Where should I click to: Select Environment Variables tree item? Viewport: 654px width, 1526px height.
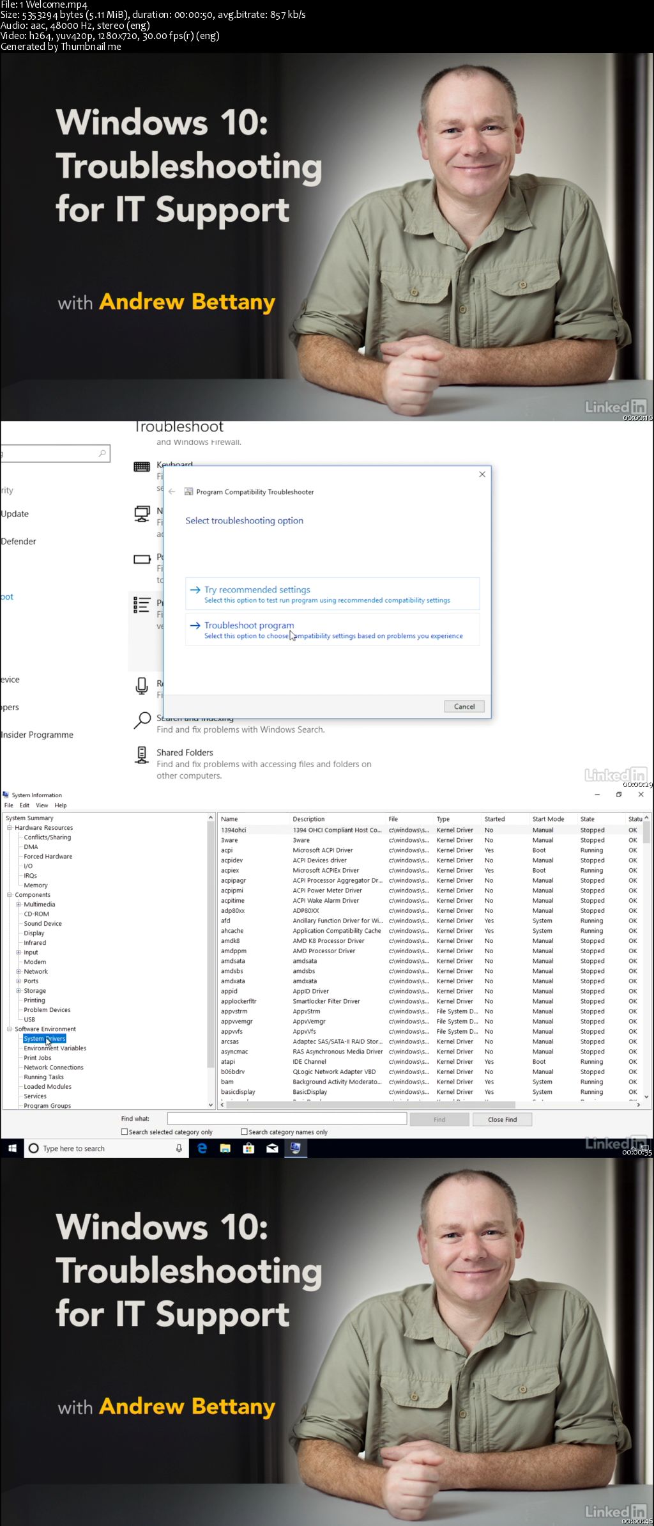pos(55,1048)
